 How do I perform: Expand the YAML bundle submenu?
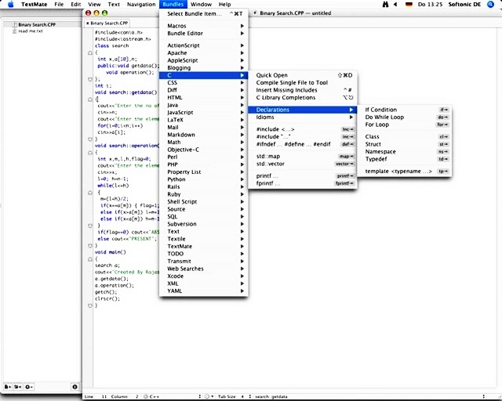[x=204, y=291]
